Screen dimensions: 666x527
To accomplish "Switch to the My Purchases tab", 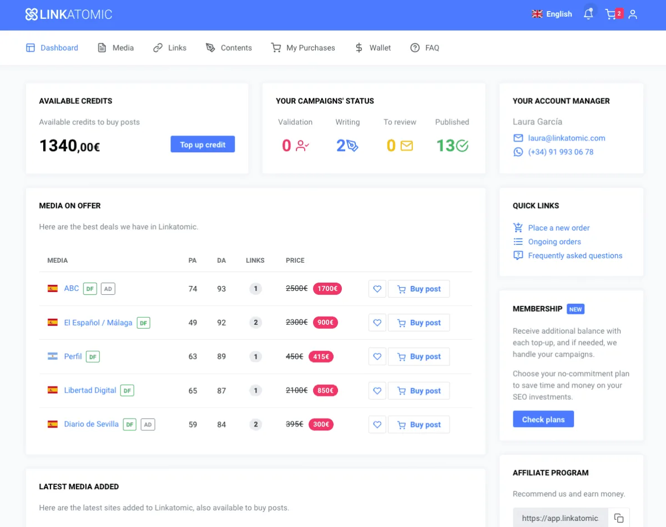I will [303, 48].
